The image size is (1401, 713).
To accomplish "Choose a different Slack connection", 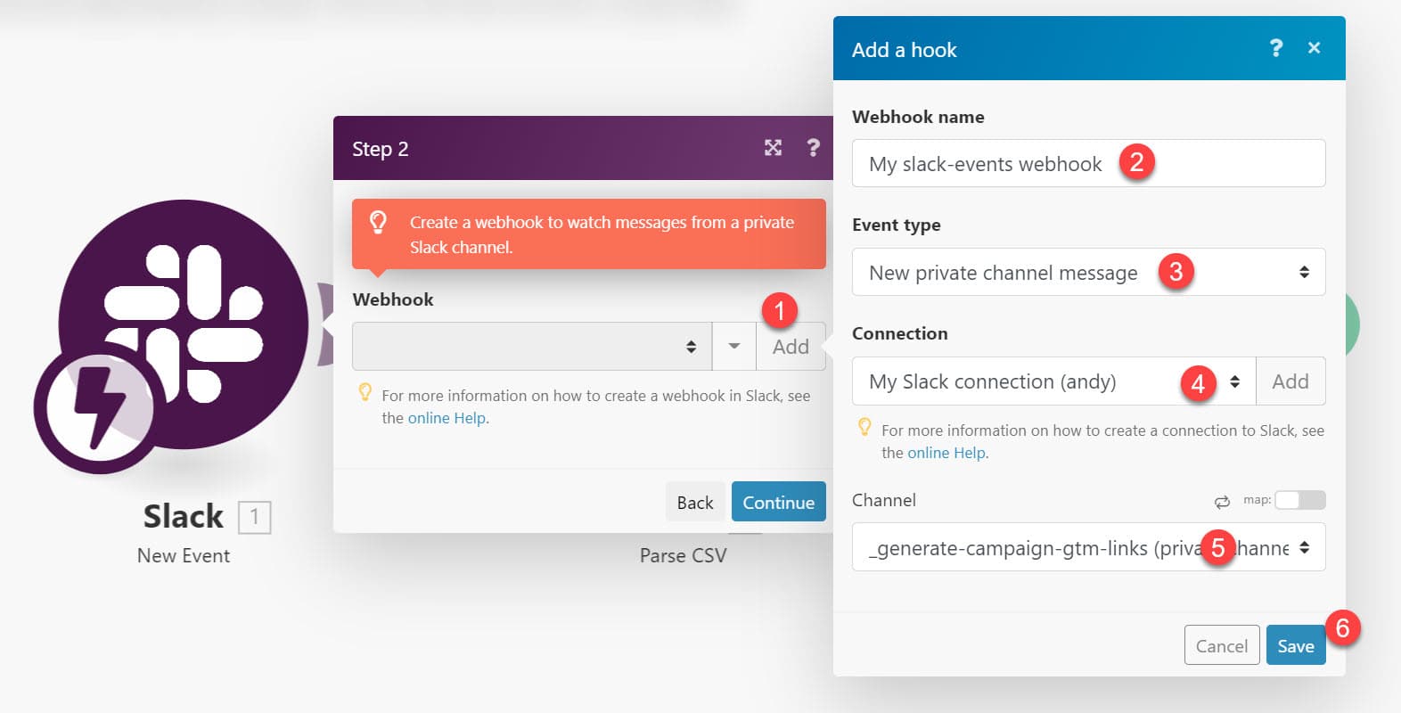I will (1053, 381).
